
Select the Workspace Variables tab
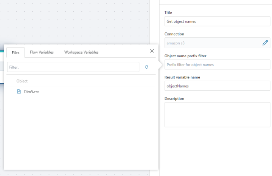tap(81, 52)
